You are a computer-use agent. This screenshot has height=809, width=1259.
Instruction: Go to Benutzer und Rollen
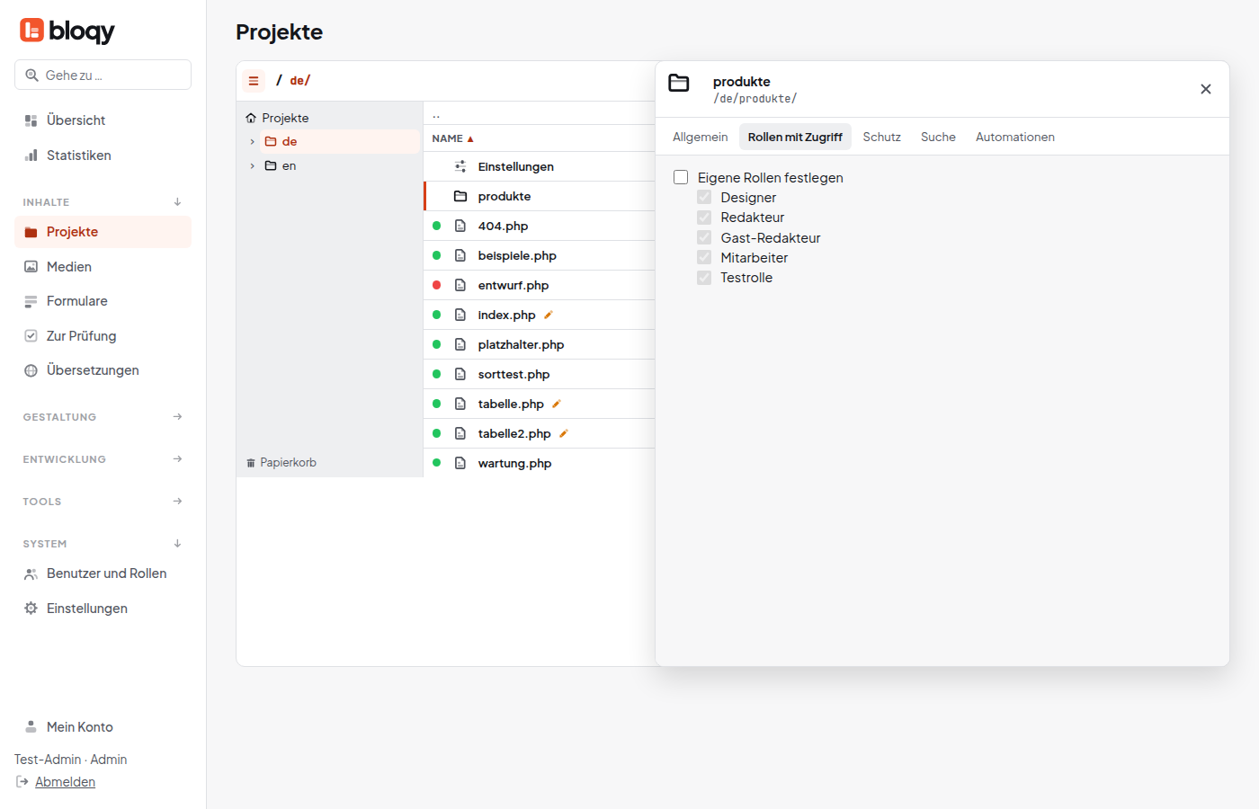(x=103, y=573)
